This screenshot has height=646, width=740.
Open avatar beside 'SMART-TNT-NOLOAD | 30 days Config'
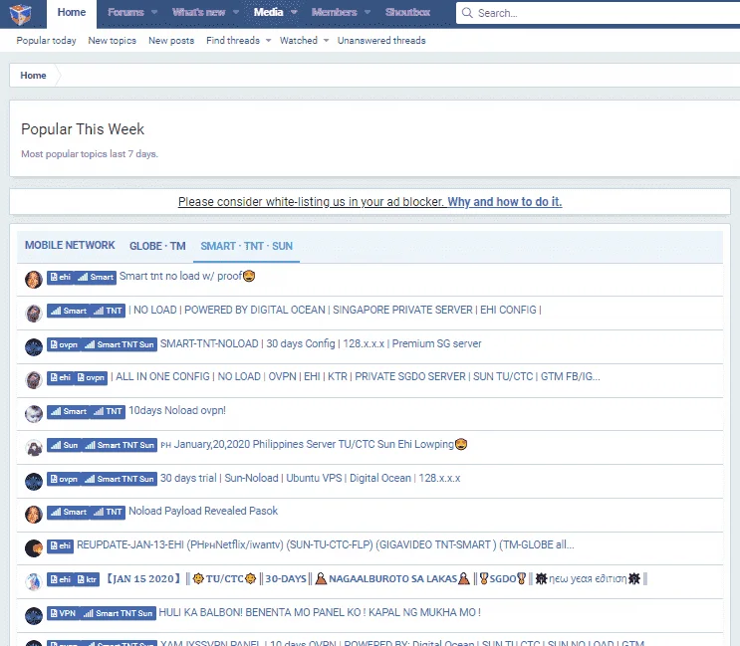click(x=34, y=347)
